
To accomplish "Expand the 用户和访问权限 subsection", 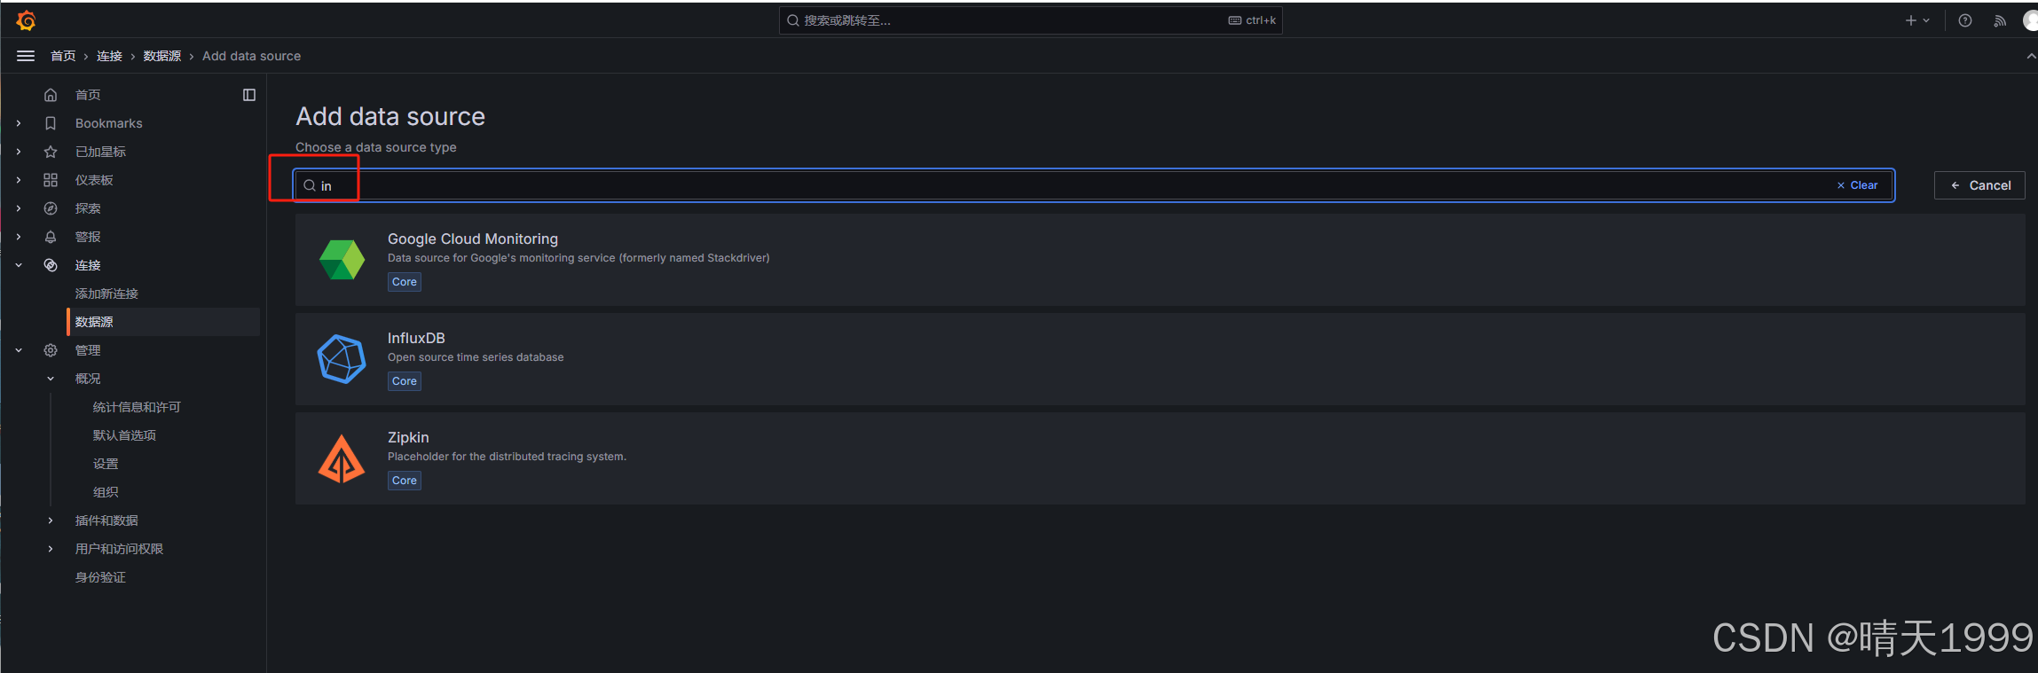I will (51, 549).
